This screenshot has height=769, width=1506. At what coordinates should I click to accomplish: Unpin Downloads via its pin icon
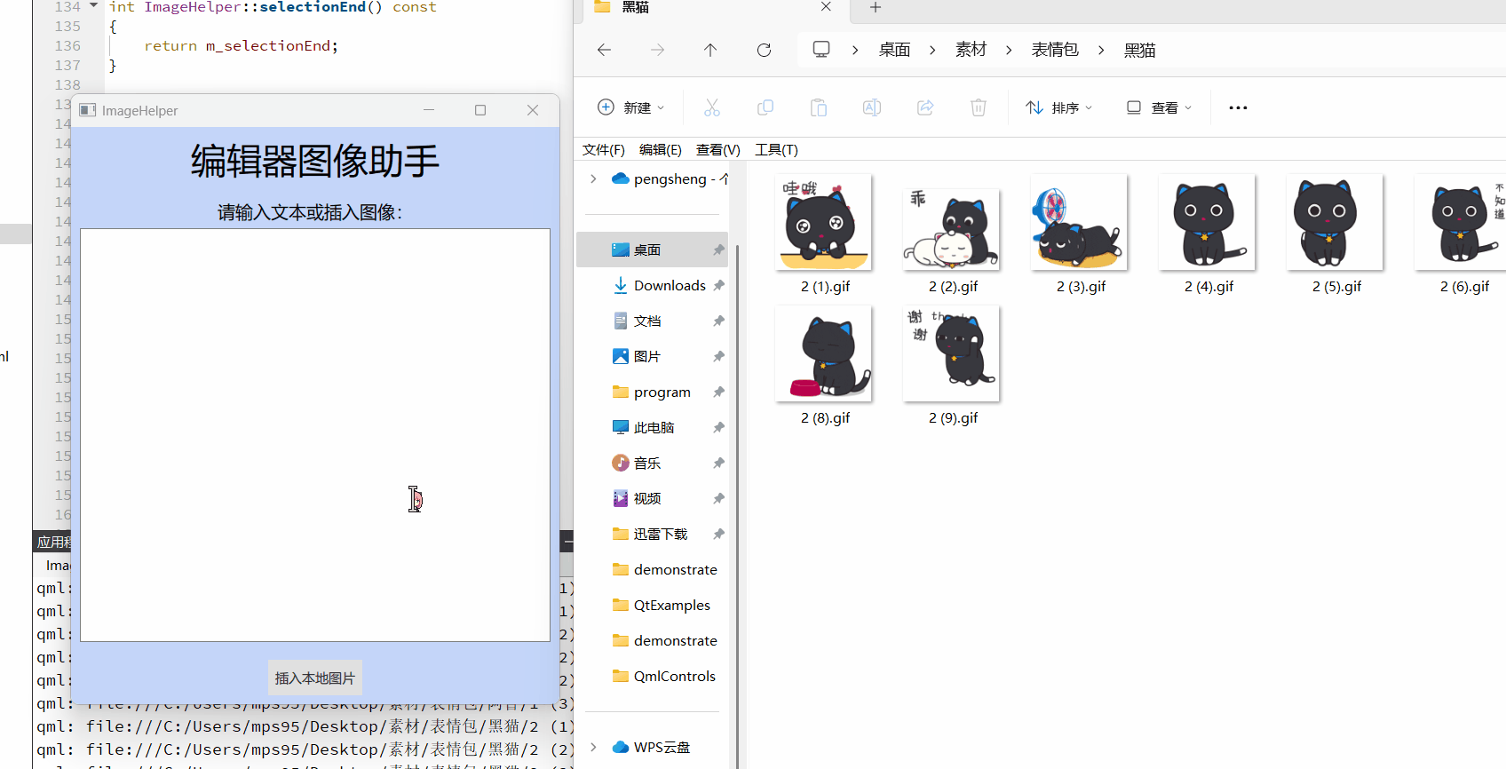pyautogui.click(x=718, y=285)
